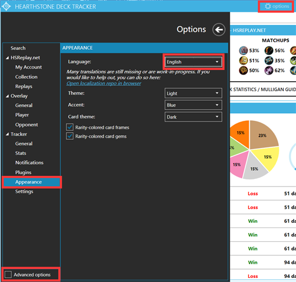Screen dimensions: 296x282
Task: Select the 53% matchup class icon
Action: coord(243,50)
